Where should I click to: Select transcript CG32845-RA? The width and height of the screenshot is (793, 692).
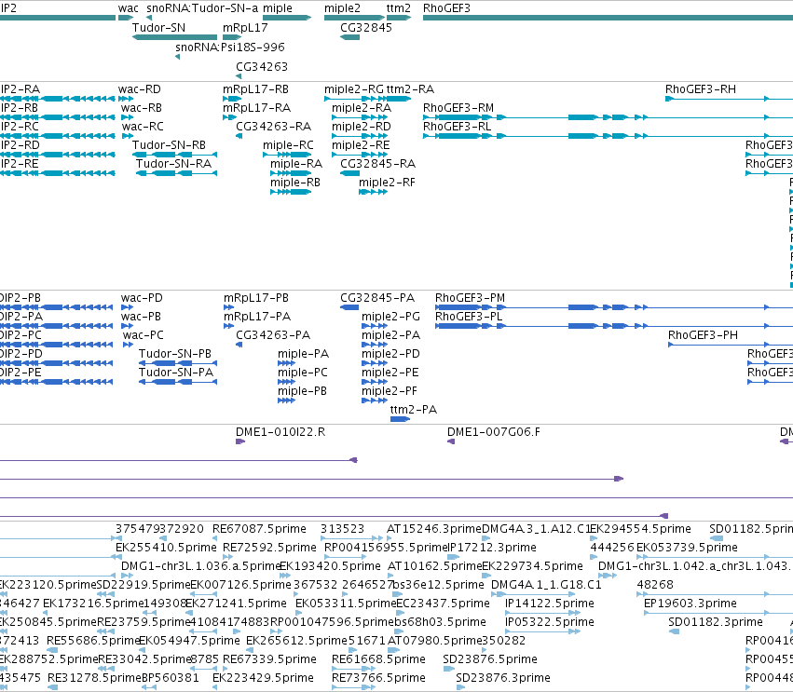377,164
